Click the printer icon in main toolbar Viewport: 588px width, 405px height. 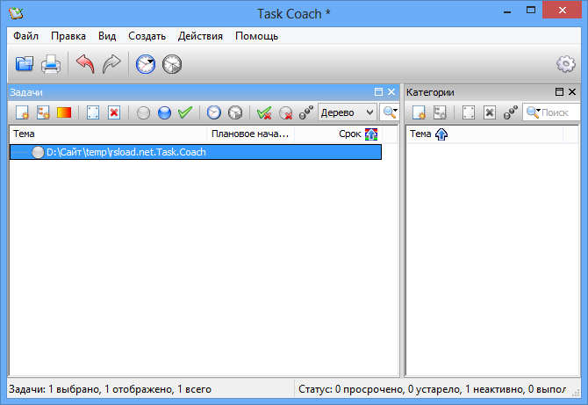pos(51,64)
